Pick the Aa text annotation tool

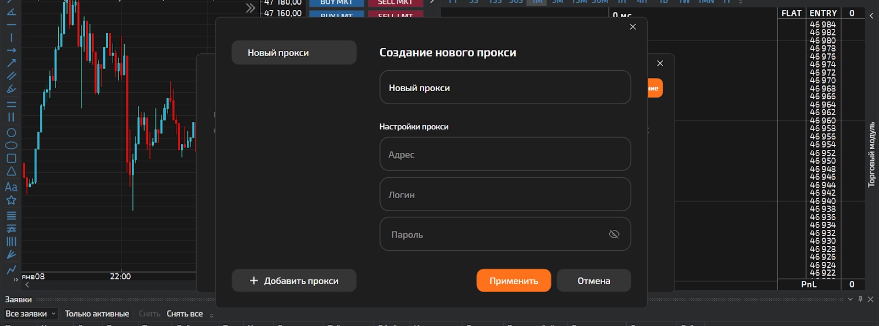pos(11,187)
